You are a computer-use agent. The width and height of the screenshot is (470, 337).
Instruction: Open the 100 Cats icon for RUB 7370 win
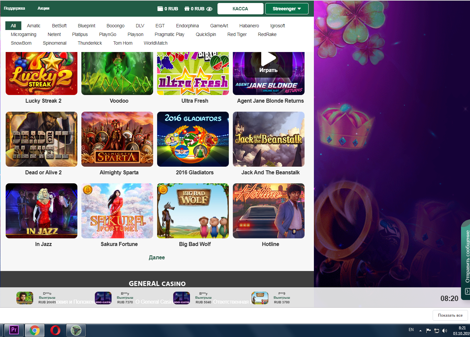click(103, 298)
